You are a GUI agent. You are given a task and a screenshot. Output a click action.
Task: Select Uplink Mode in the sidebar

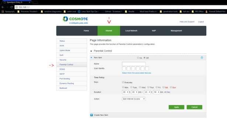pos(72,50)
